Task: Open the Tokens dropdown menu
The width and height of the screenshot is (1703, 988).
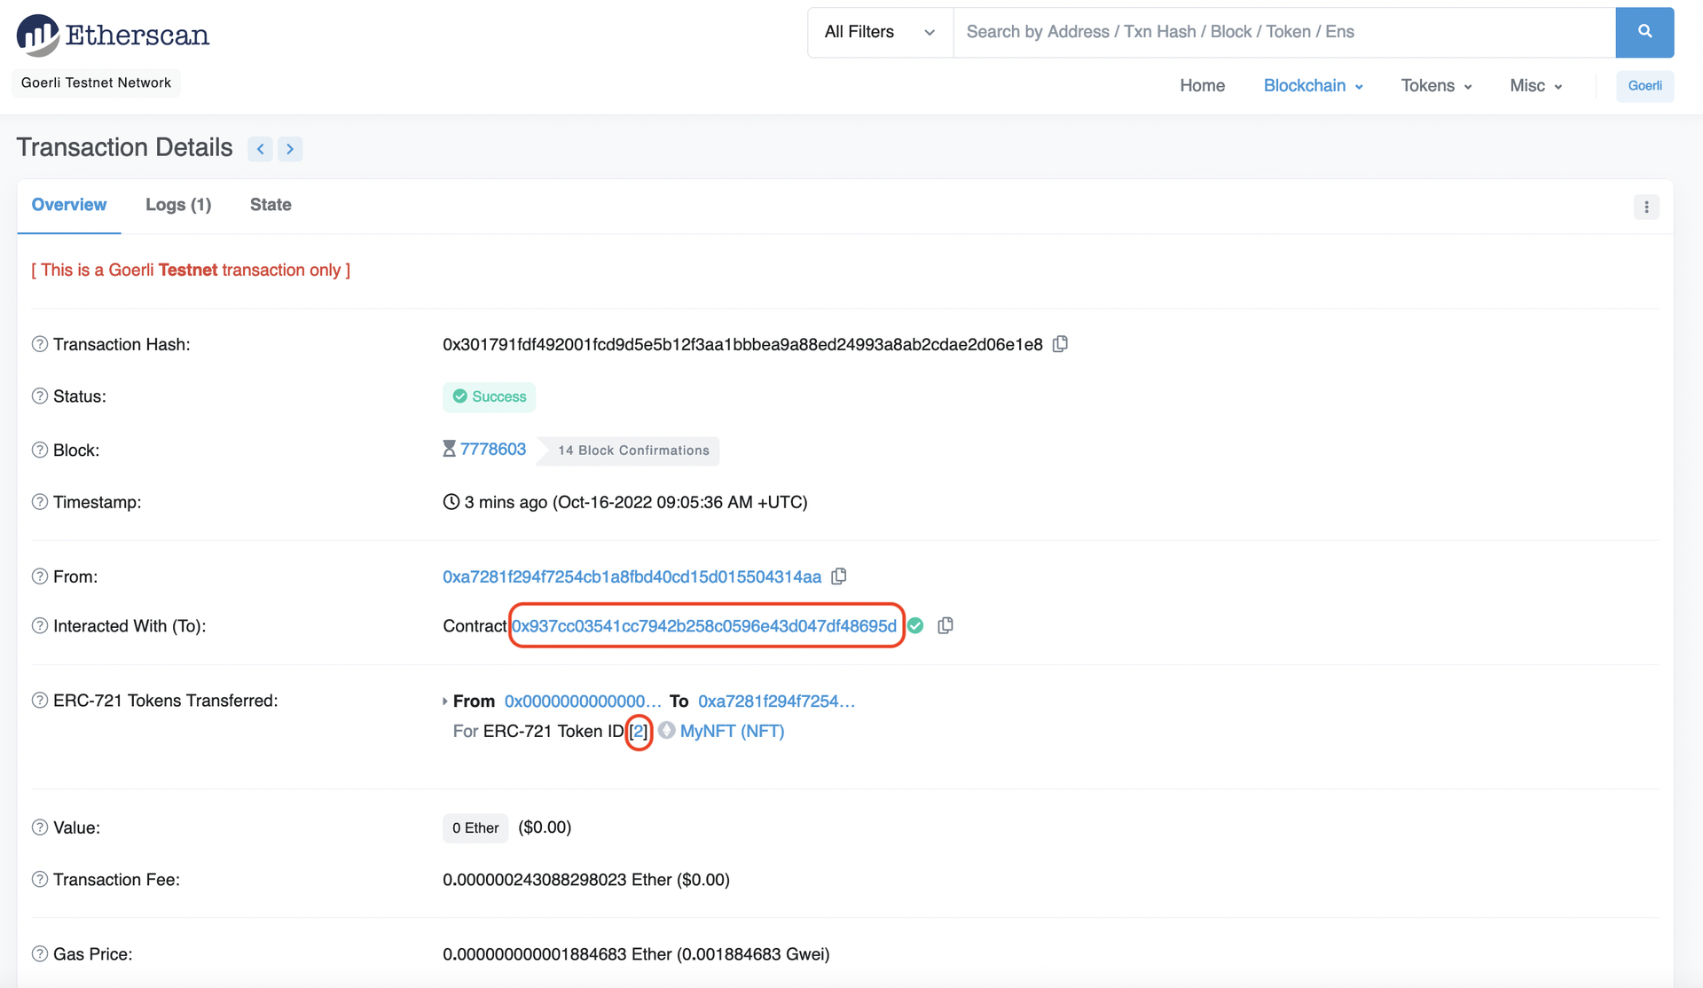Action: tap(1435, 84)
